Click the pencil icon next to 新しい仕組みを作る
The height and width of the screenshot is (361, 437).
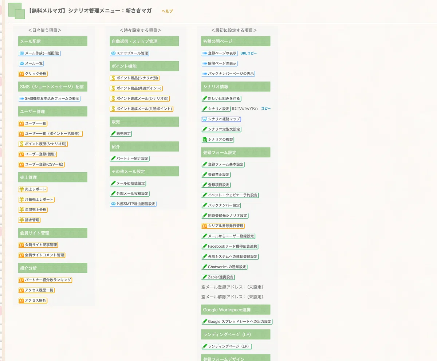point(204,98)
